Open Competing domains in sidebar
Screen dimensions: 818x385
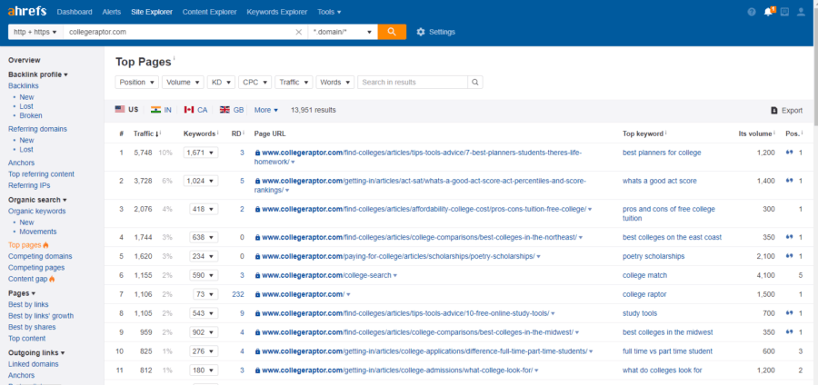[x=40, y=256]
